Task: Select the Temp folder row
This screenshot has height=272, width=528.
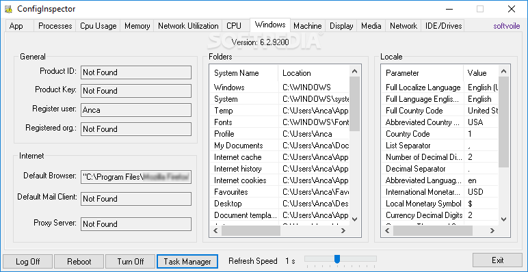Action: 280,111
